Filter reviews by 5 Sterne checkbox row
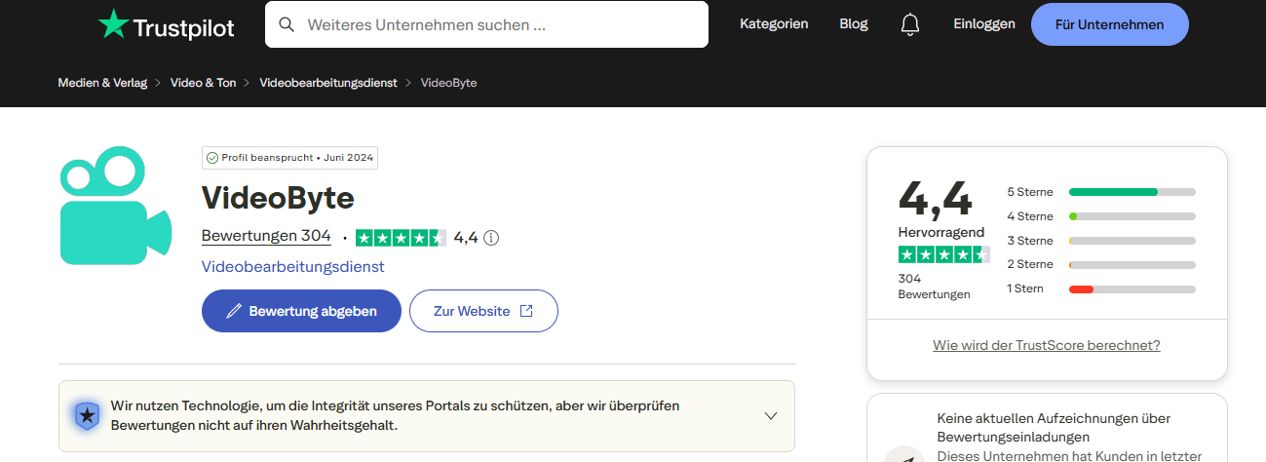This screenshot has width=1266, height=462. [1100, 192]
